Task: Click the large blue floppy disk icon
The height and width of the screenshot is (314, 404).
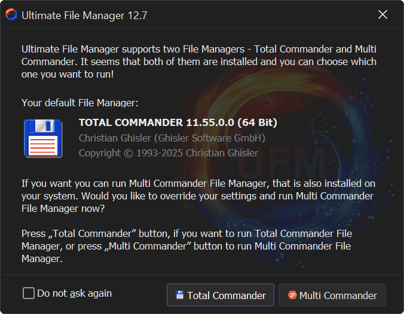Action: [x=44, y=138]
